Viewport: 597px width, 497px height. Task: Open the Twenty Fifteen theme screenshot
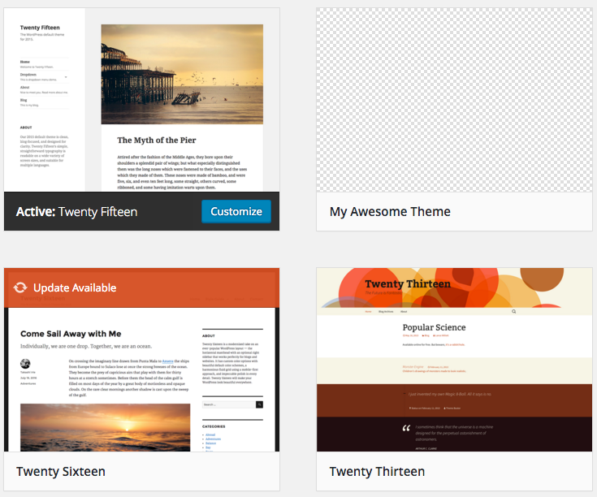141,100
